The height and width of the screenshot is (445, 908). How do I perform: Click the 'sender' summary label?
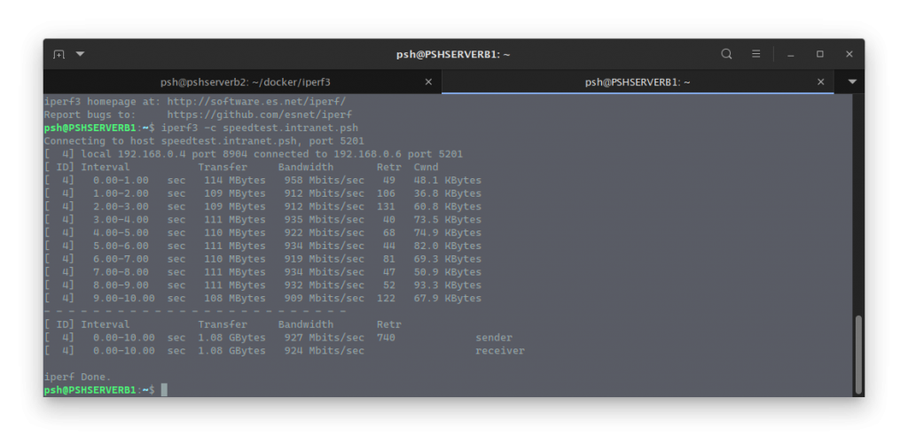494,338
